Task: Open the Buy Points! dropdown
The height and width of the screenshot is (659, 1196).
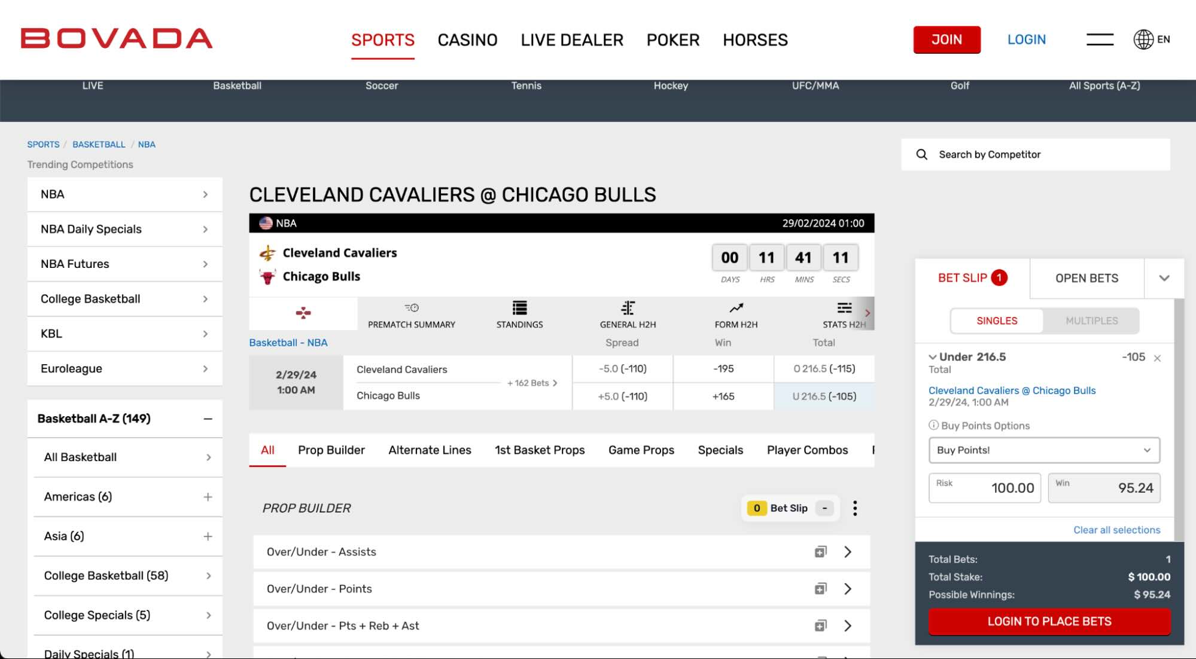Action: [x=1044, y=450]
